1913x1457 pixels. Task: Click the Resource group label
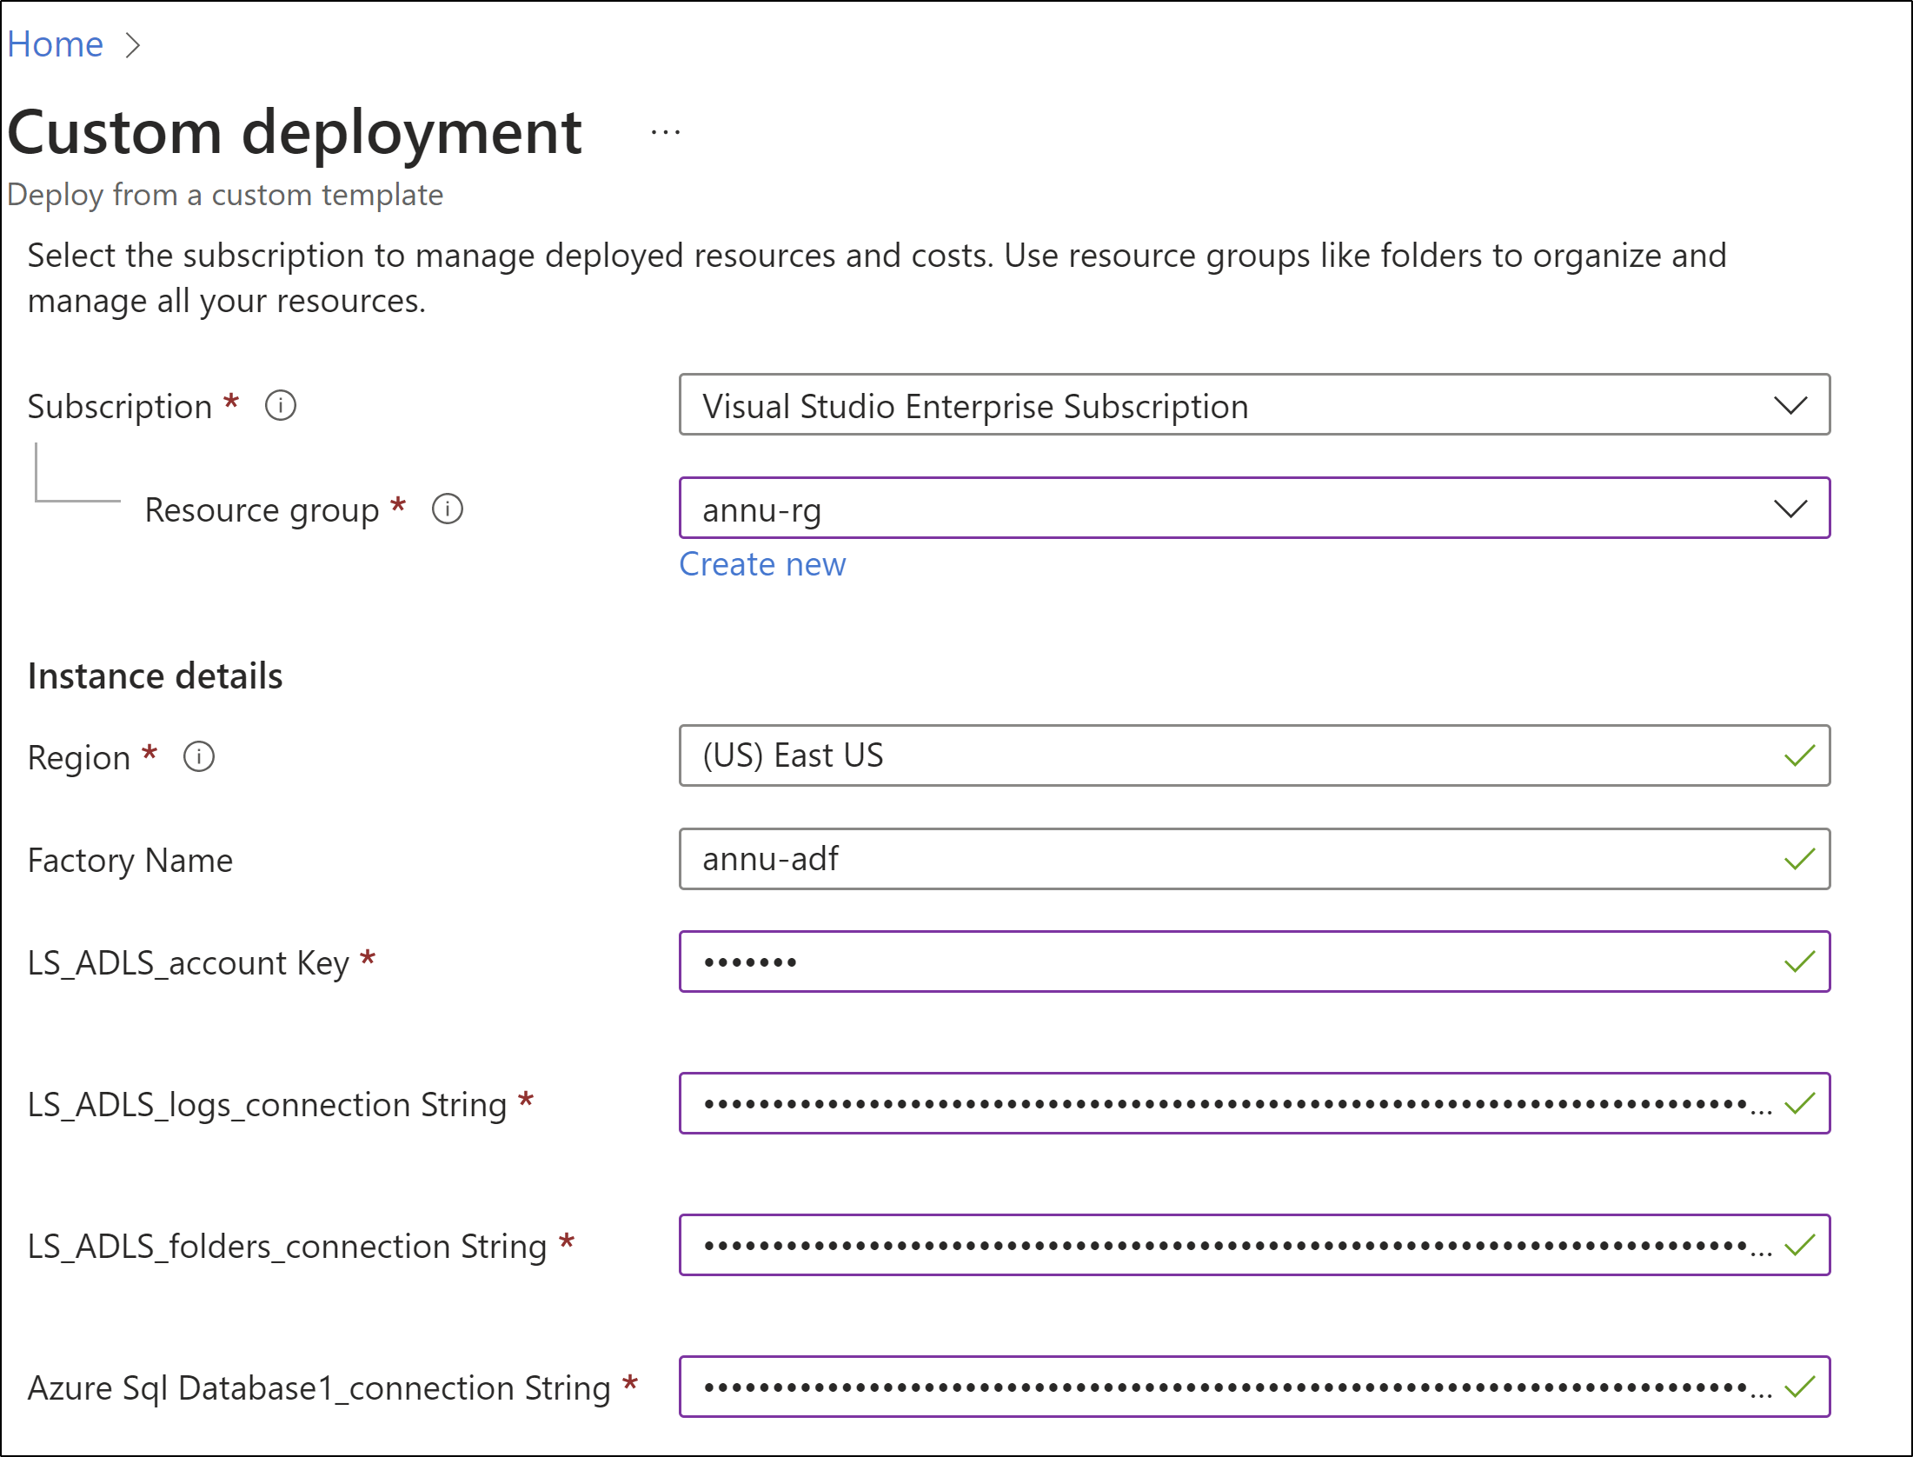pos(262,510)
